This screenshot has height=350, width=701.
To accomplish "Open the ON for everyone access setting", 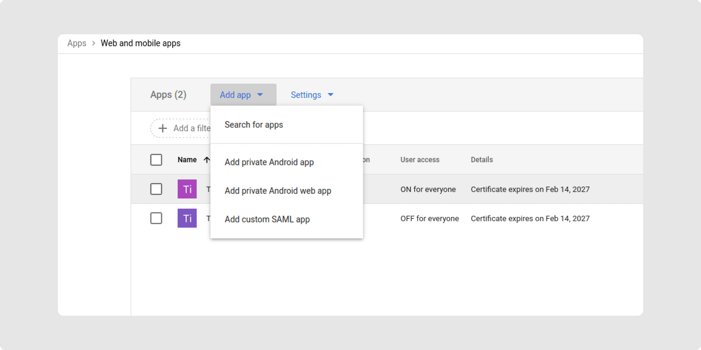I will tap(428, 189).
